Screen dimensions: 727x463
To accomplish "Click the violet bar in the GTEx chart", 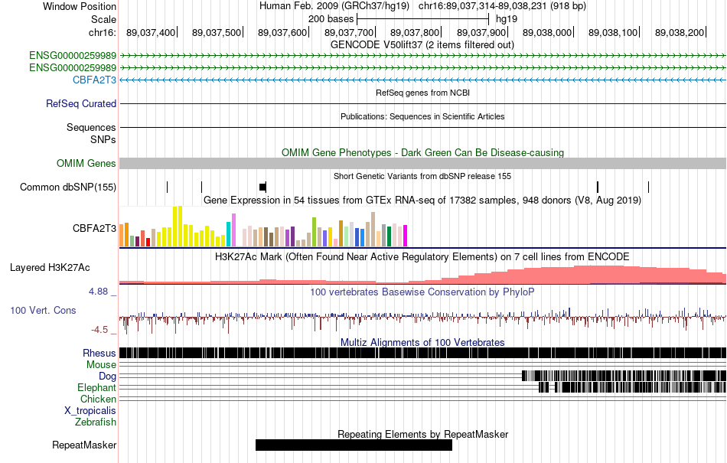I will (x=233, y=230).
